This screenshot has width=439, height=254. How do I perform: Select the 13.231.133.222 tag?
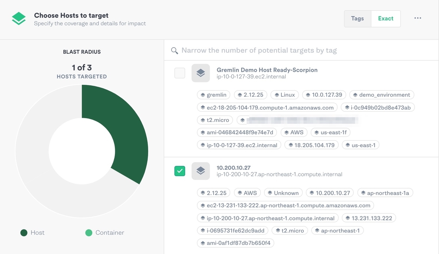click(x=369, y=218)
